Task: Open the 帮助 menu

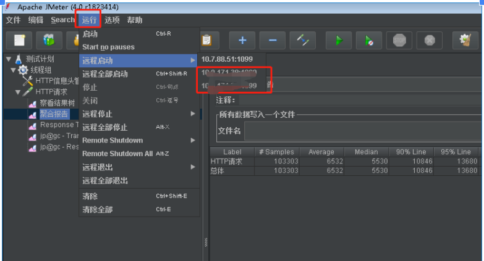Action: click(x=135, y=20)
